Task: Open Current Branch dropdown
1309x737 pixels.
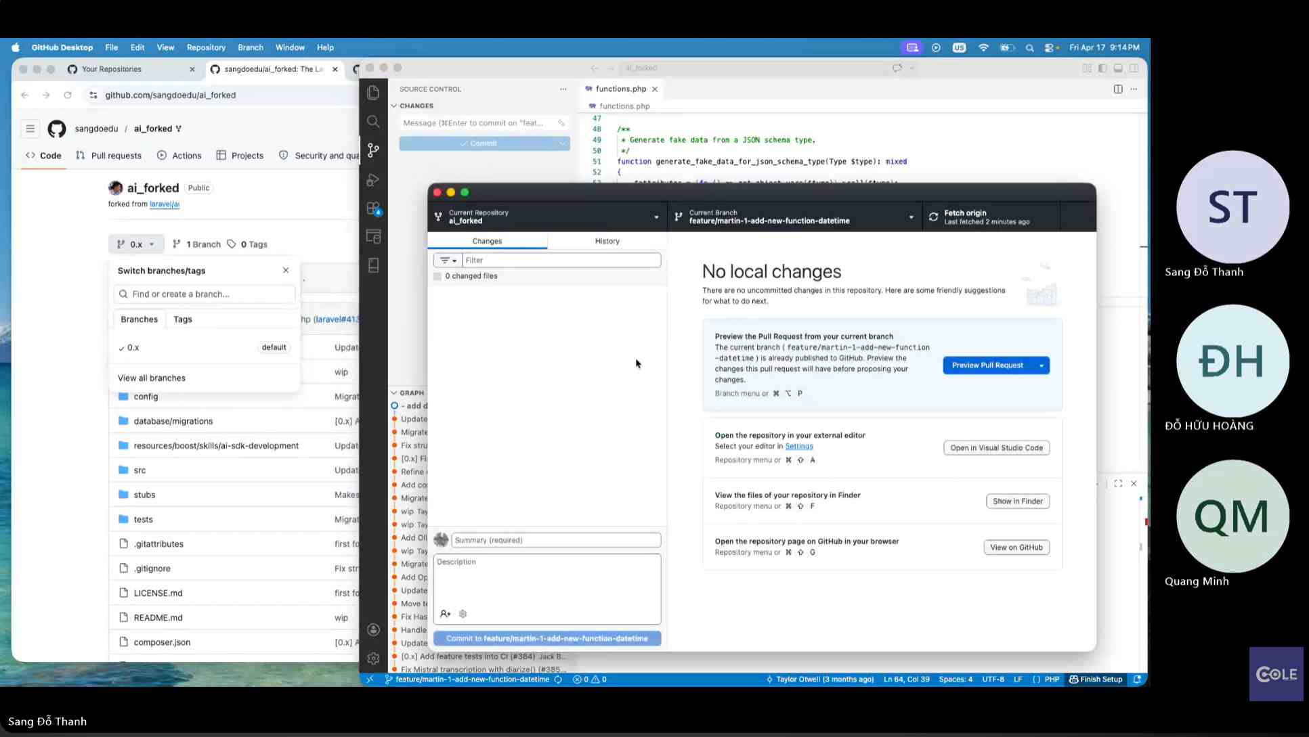Action: coord(795,217)
